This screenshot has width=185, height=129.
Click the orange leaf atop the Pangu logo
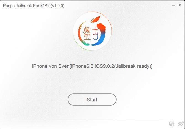tap(96, 19)
